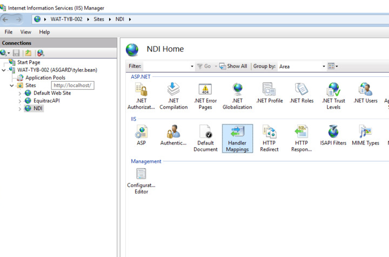
Task: Select Application Pools tree item
Action: [x=45, y=77]
